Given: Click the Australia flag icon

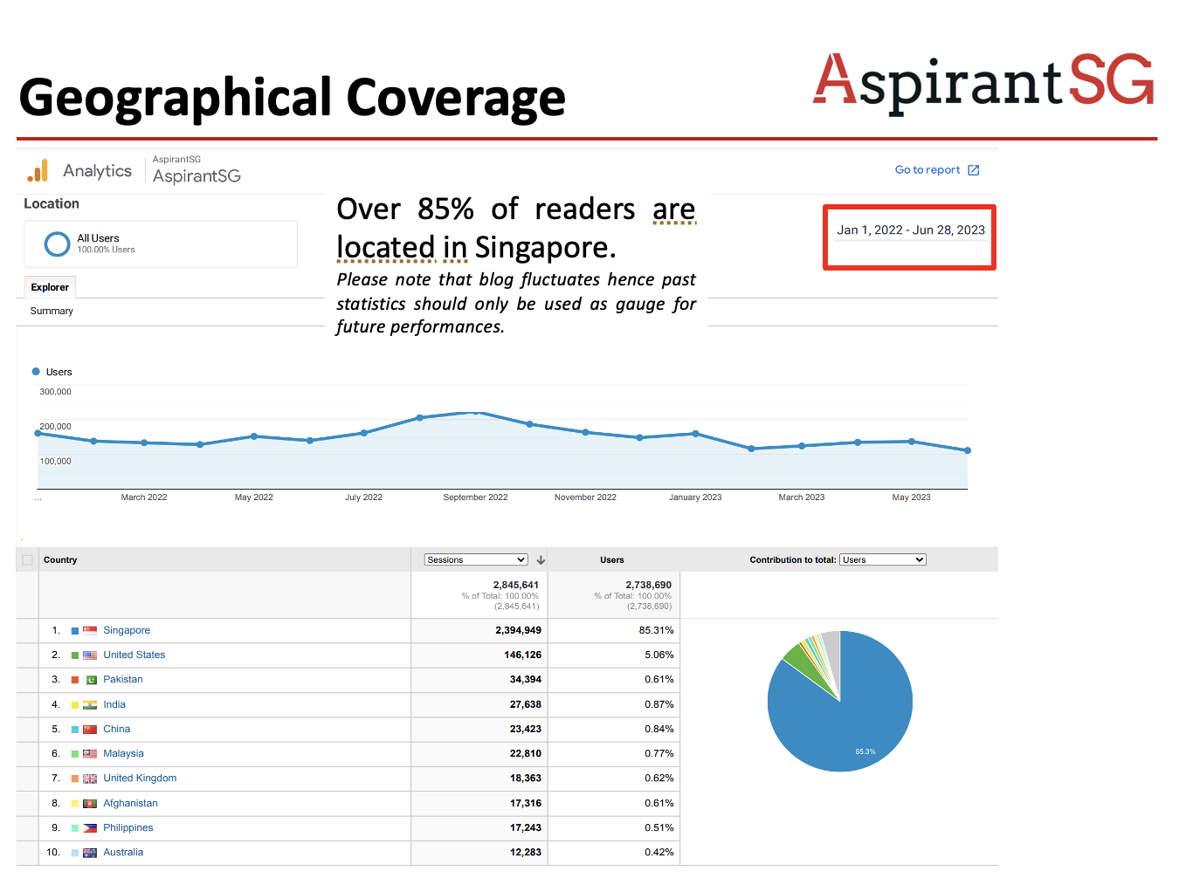Looking at the screenshot, I should [90, 853].
